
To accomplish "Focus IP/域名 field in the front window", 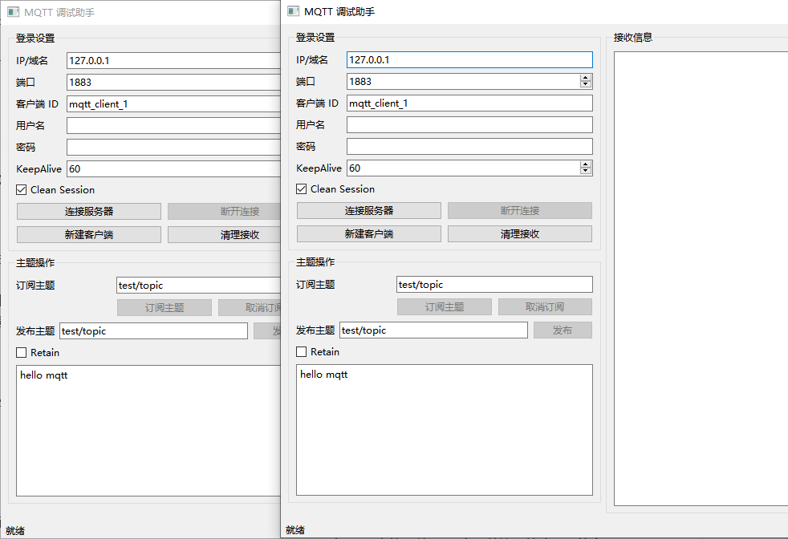I will click(x=469, y=60).
